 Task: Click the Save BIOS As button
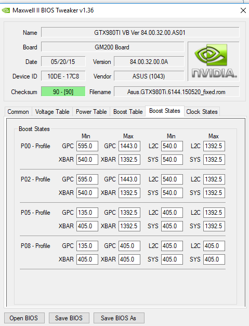click(x=119, y=318)
